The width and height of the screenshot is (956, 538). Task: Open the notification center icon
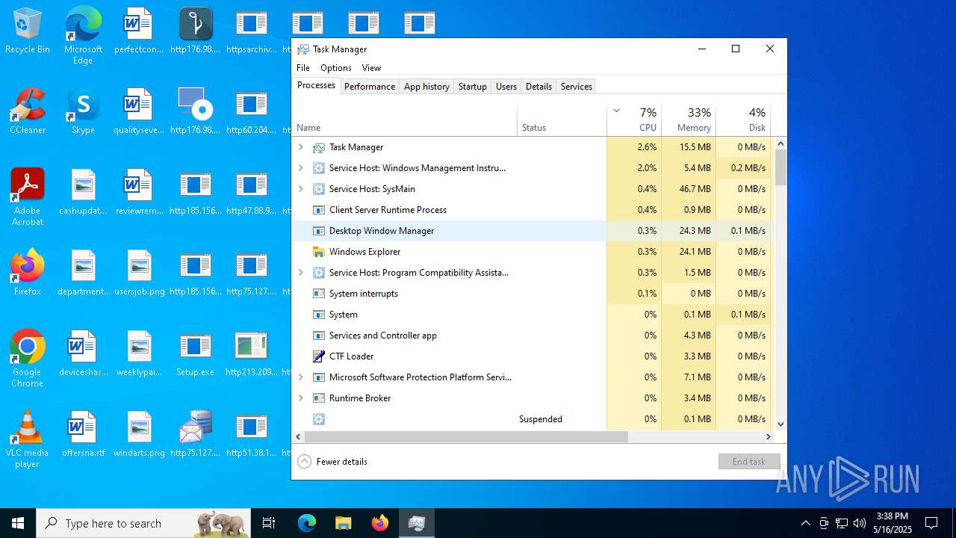931,523
